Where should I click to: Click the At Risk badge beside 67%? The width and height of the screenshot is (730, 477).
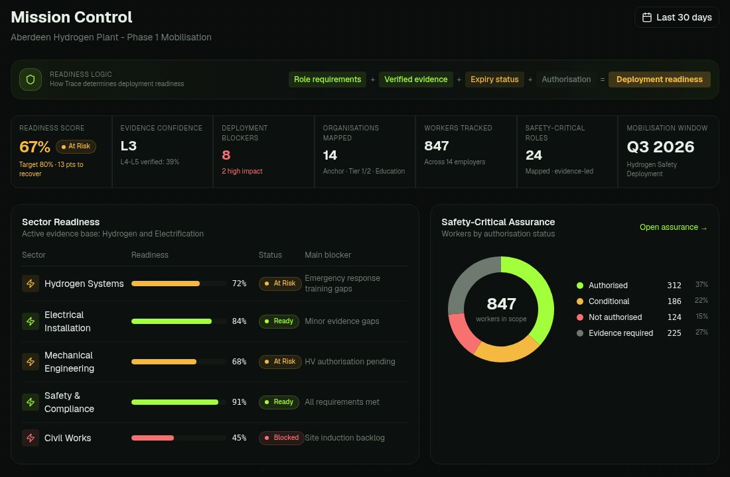tap(76, 146)
